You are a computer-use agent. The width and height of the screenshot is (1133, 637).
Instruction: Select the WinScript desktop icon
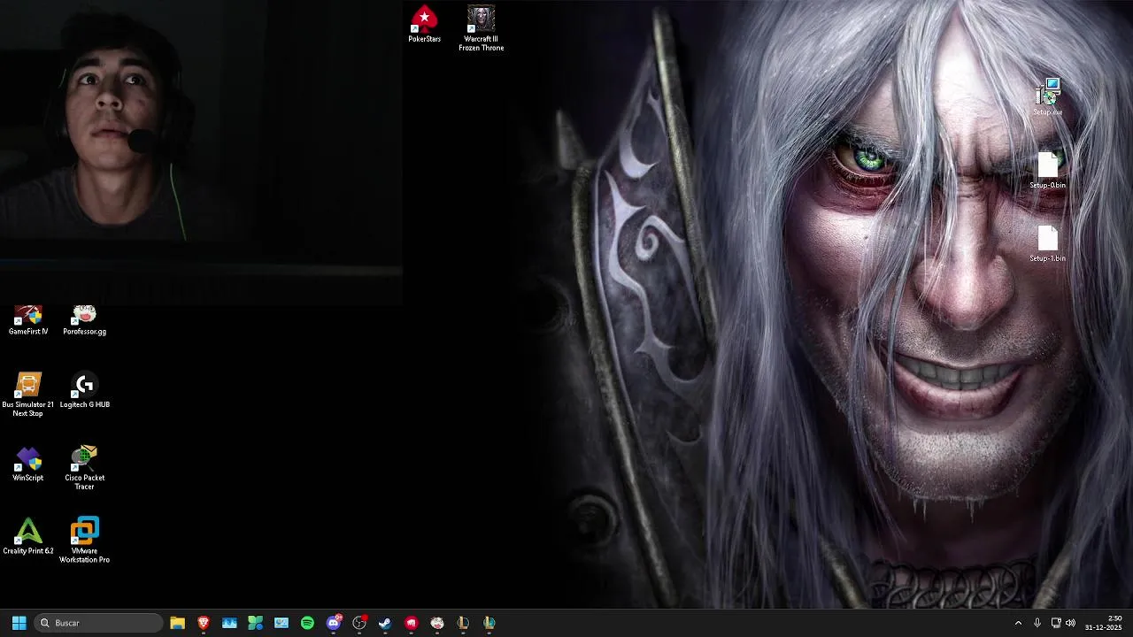[x=28, y=464]
